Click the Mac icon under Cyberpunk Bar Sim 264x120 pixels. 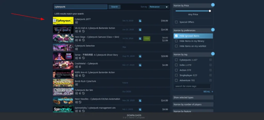click(x=80, y=93)
